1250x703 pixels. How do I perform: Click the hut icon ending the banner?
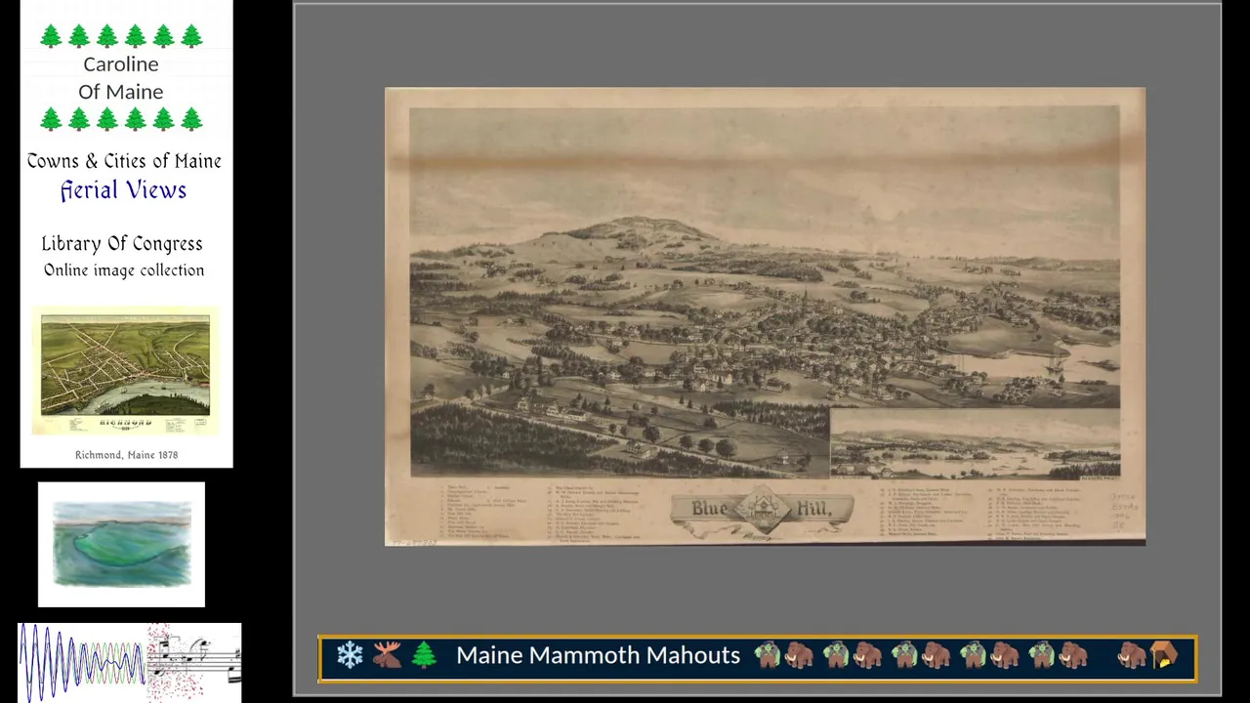[1164, 655]
